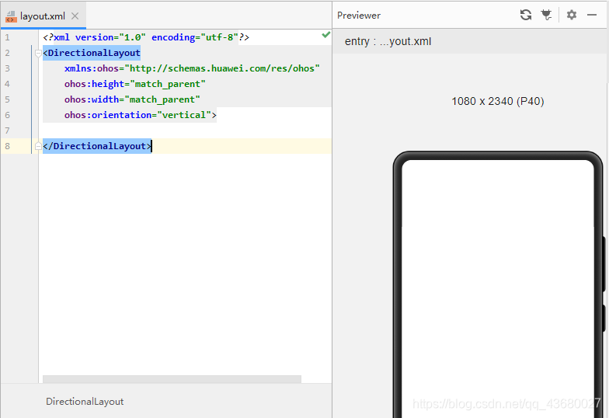Click the '1080 x 2340 (P40)' device label

[497, 101]
